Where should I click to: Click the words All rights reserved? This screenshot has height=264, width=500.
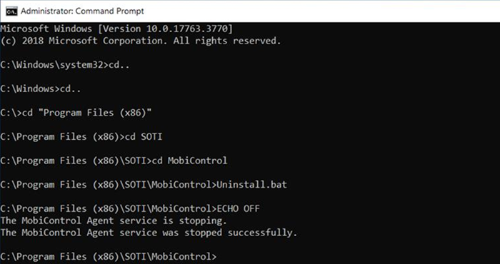(227, 41)
